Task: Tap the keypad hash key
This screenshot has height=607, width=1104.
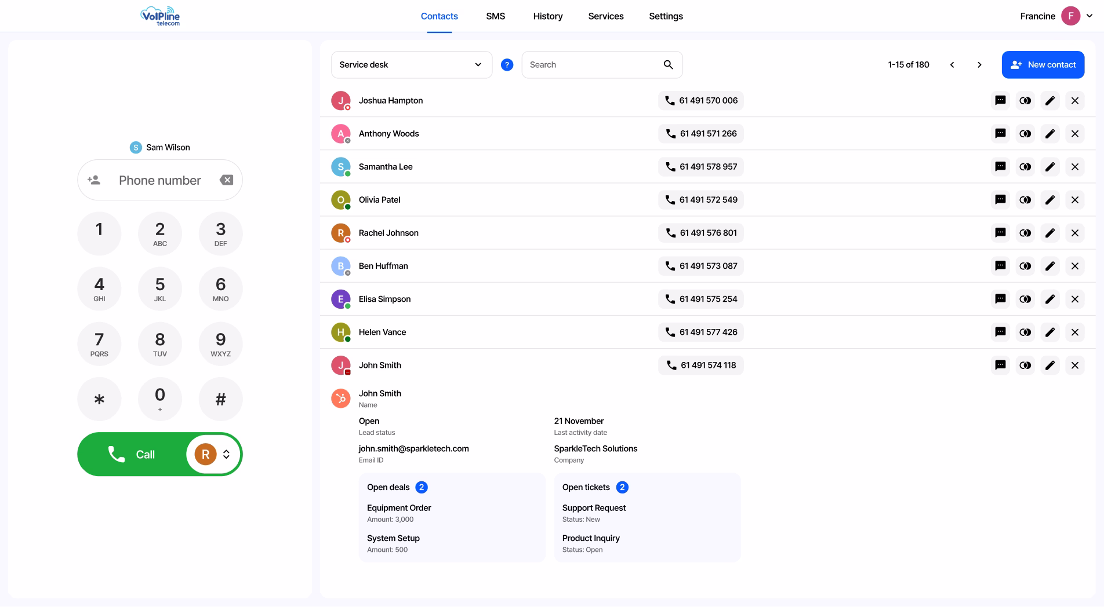Action: [220, 399]
